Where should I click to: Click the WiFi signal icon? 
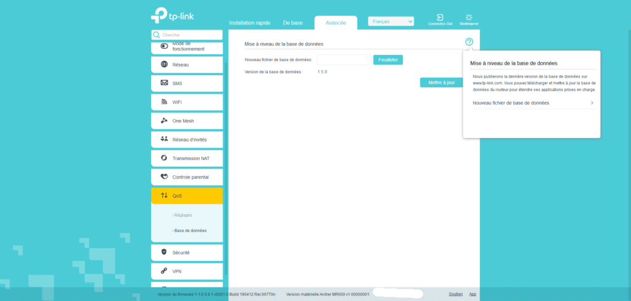pos(164,102)
